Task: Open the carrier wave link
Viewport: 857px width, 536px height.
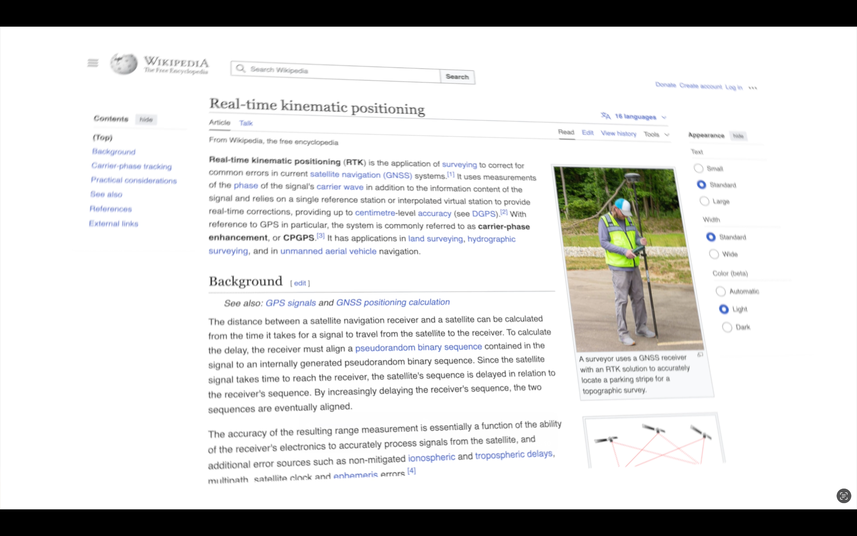Action: point(340,187)
